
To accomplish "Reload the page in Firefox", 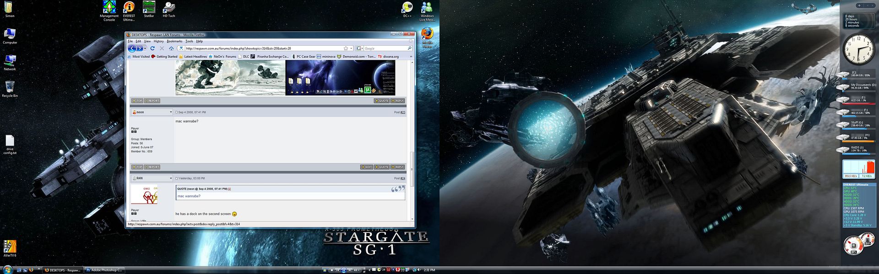I will [152, 48].
